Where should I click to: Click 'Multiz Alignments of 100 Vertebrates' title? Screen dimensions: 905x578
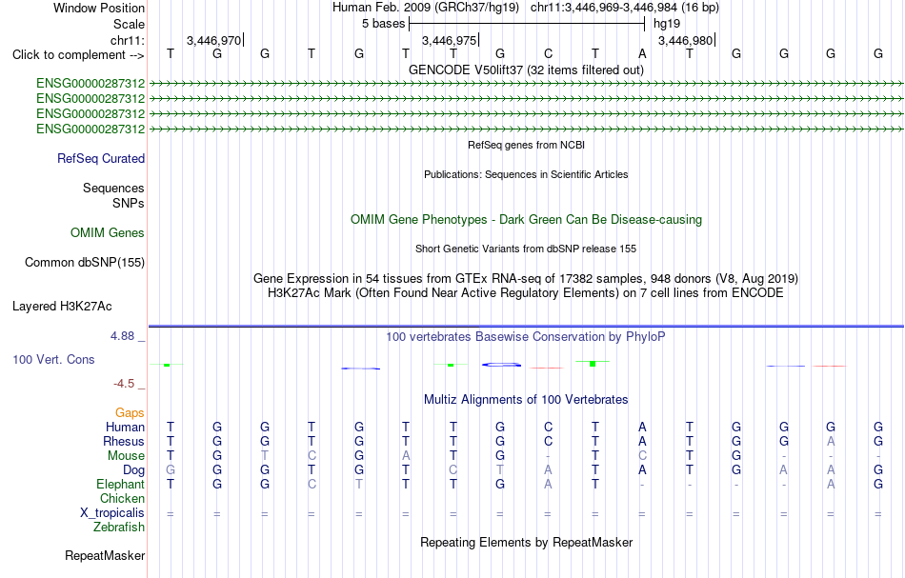526,400
